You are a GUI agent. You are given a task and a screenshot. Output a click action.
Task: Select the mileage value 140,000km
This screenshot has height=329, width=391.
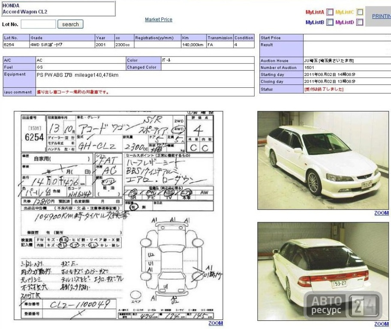(x=193, y=45)
